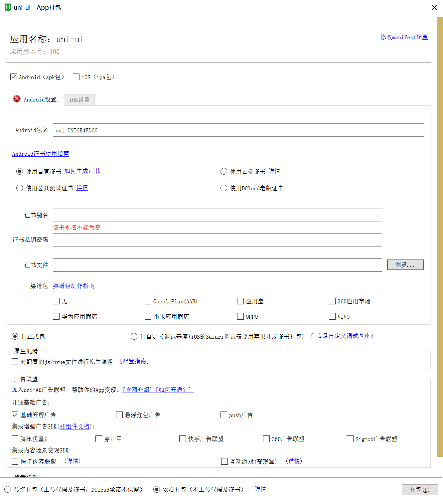Screen dimensions: 443x501
Task: Open the 修改manifest配置 link
Action: 404,37
